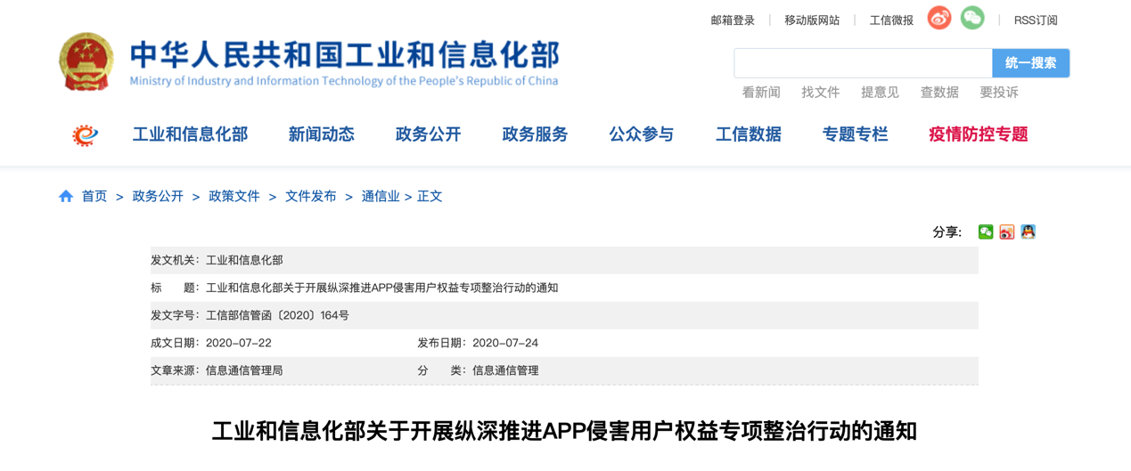Go to 首页 in breadcrumb
This screenshot has height=471, width=1131.
click(x=94, y=197)
